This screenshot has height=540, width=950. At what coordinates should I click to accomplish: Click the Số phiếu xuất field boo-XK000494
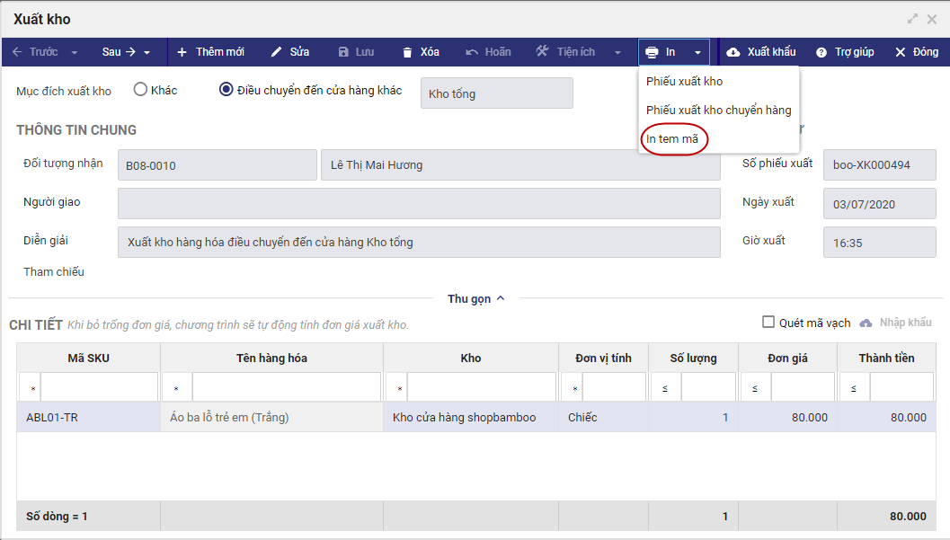coord(879,165)
